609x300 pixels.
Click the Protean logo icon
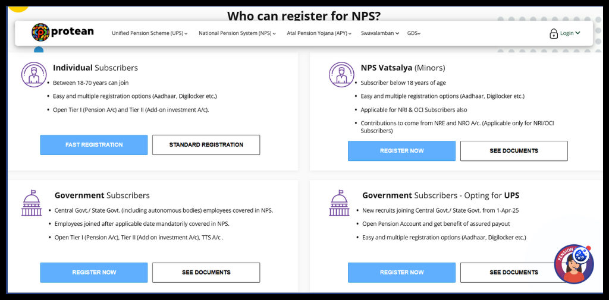point(40,32)
